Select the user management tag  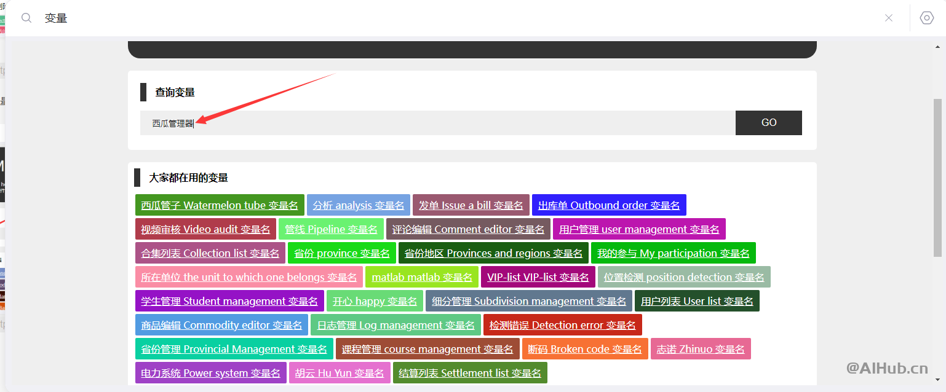click(639, 229)
